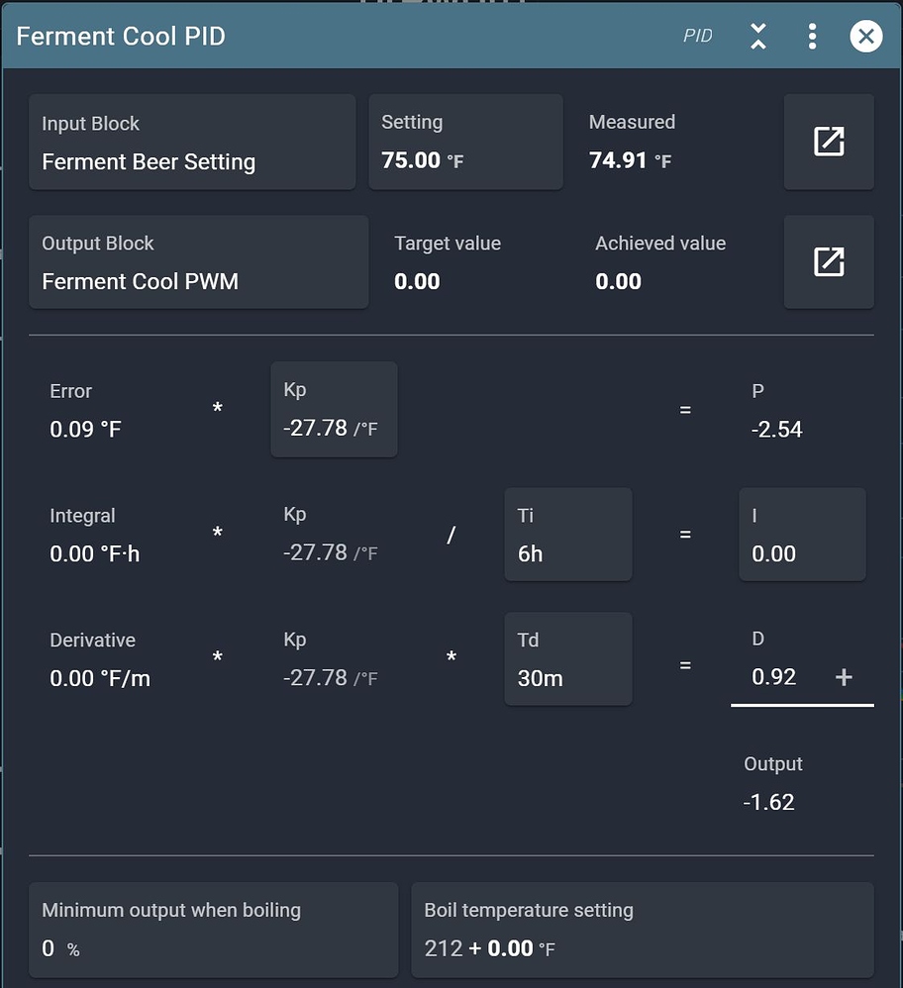This screenshot has height=988, width=903.
Task: Click the Output -1.62 value
Action: [768, 802]
